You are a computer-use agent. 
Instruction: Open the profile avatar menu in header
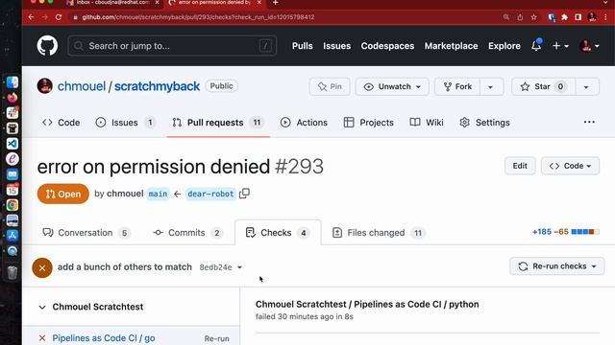point(589,46)
